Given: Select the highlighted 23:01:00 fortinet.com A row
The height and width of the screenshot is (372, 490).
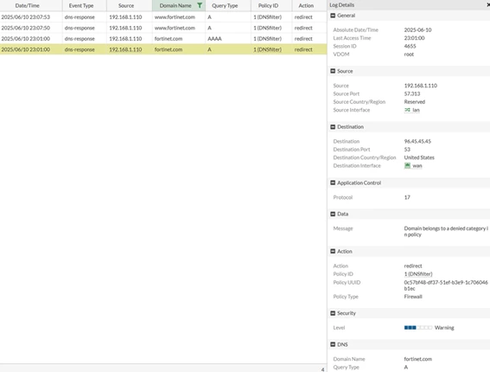Looking at the screenshot, I should pos(163,49).
